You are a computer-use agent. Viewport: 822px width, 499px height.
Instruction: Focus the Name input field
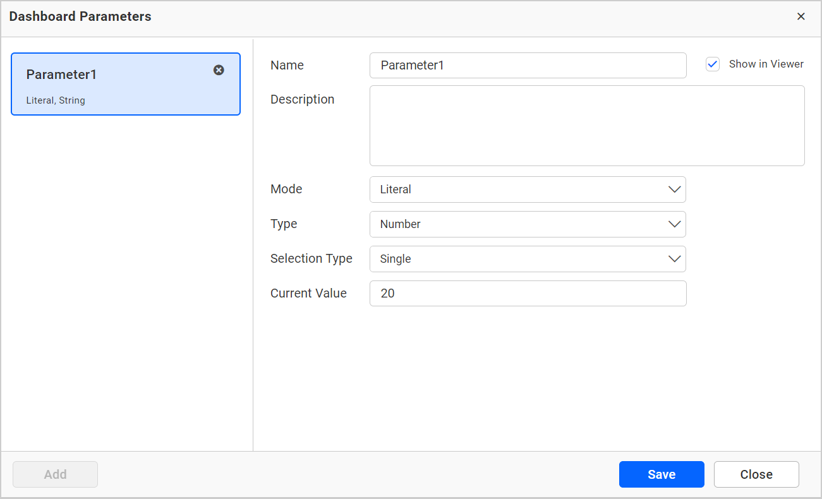click(528, 65)
